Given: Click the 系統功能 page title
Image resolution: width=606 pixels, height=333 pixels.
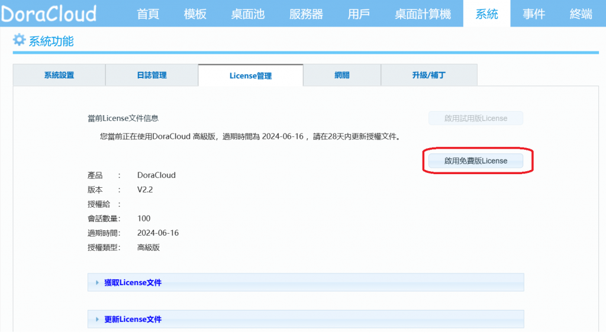Looking at the screenshot, I should 51,41.
